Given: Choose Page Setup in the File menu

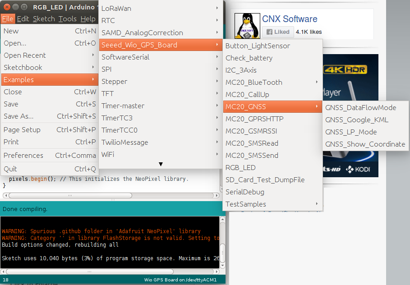Looking at the screenshot, I should coord(50,130).
